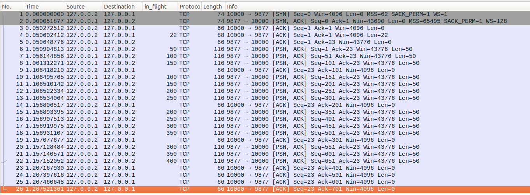Click time 0.000051877 in packet 2
Image resolution: width=530 pixels, height=195 pixels.
[x=45, y=21]
